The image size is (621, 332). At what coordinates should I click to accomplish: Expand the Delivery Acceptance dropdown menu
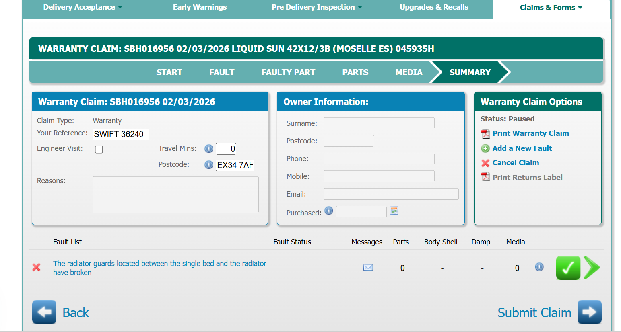tap(83, 7)
